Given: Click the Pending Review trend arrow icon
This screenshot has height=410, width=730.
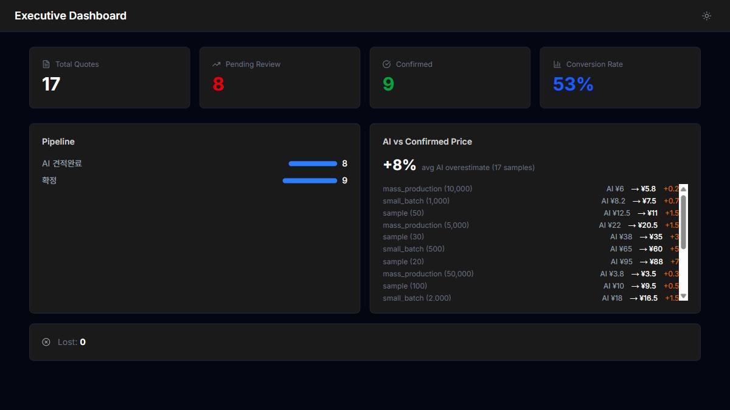Looking at the screenshot, I should pyautogui.click(x=217, y=64).
